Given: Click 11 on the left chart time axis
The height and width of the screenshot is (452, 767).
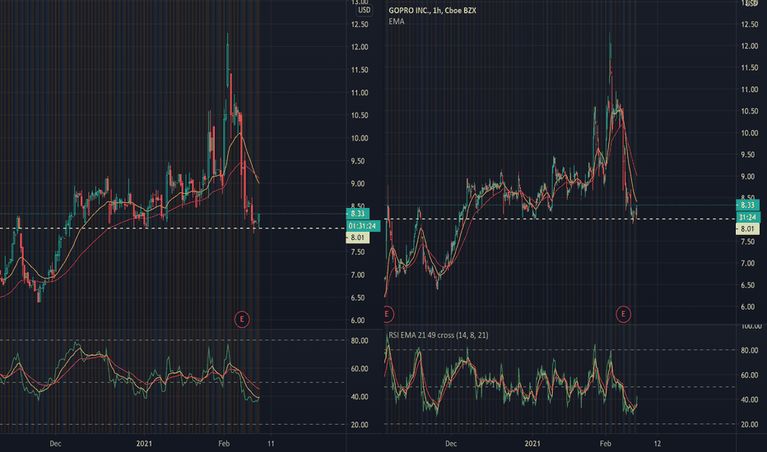Looking at the screenshot, I should 271,444.
